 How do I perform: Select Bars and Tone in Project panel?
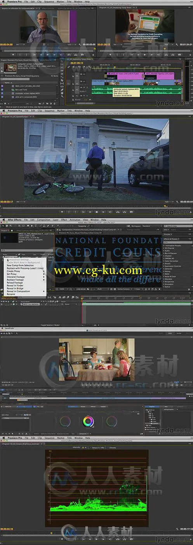coord(21,90)
